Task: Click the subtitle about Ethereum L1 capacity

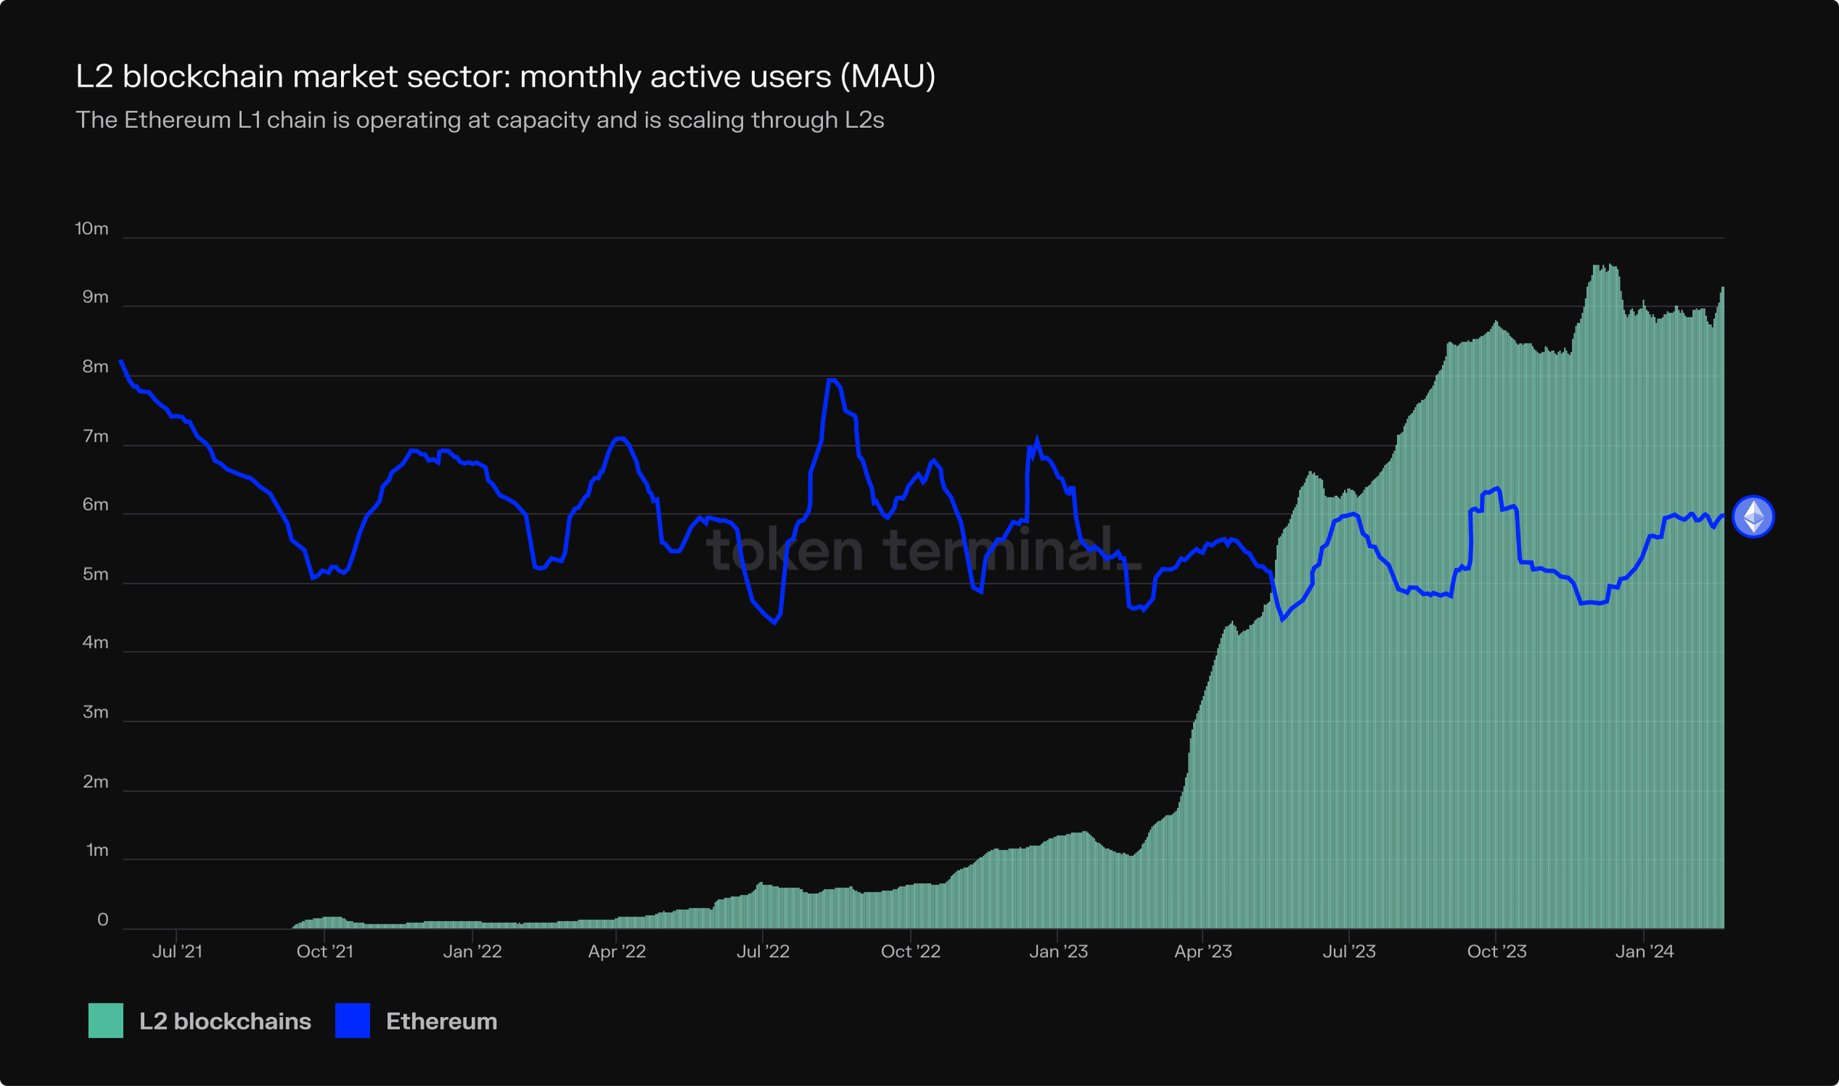Action: (x=480, y=120)
